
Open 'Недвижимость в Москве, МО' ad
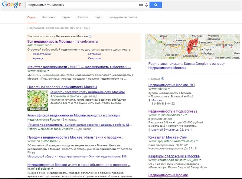172,85
